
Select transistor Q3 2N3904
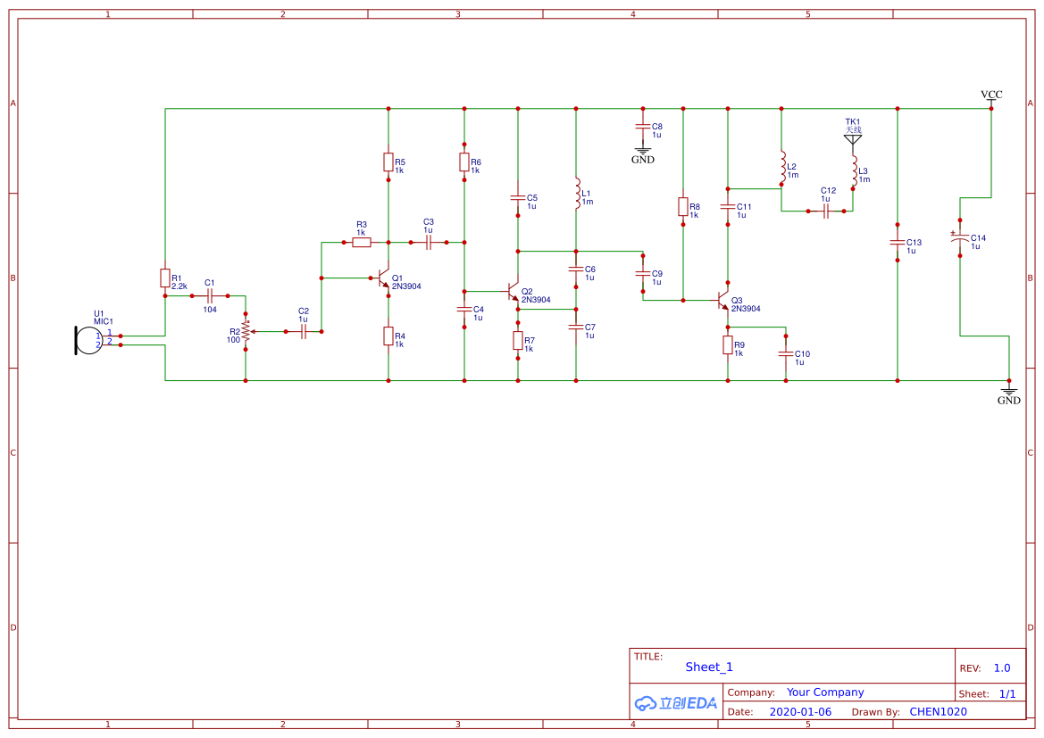click(x=722, y=300)
